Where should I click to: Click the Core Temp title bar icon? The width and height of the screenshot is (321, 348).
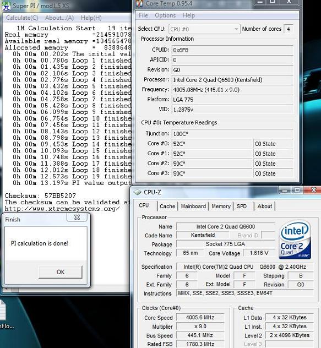point(140,3)
